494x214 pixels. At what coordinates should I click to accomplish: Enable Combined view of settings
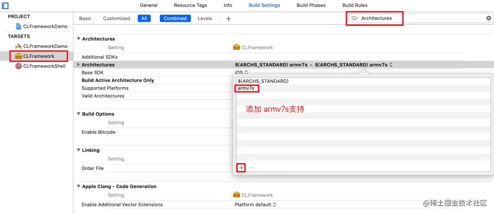tap(175, 18)
